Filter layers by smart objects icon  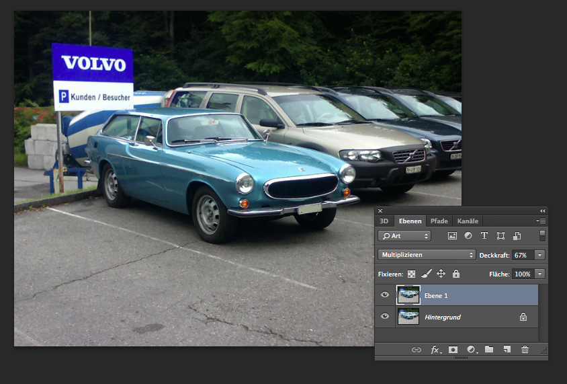pyautogui.click(x=517, y=236)
